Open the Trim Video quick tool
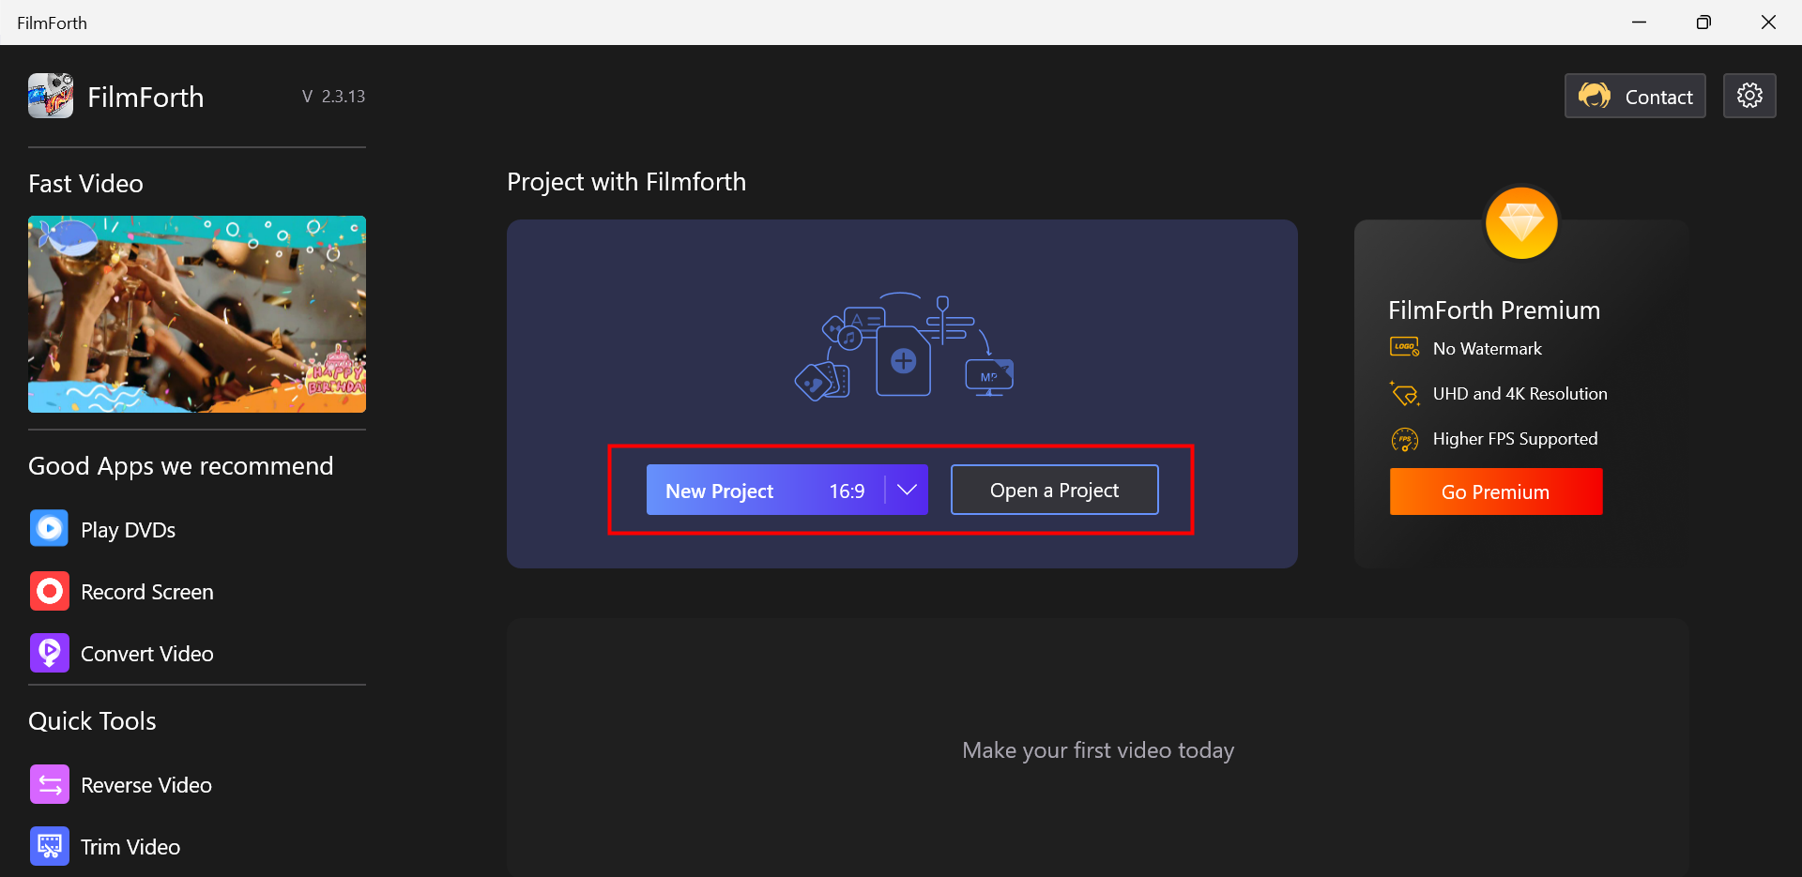Screen dimensions: 1802x877 pyautogui.click(x=130, y=847)
